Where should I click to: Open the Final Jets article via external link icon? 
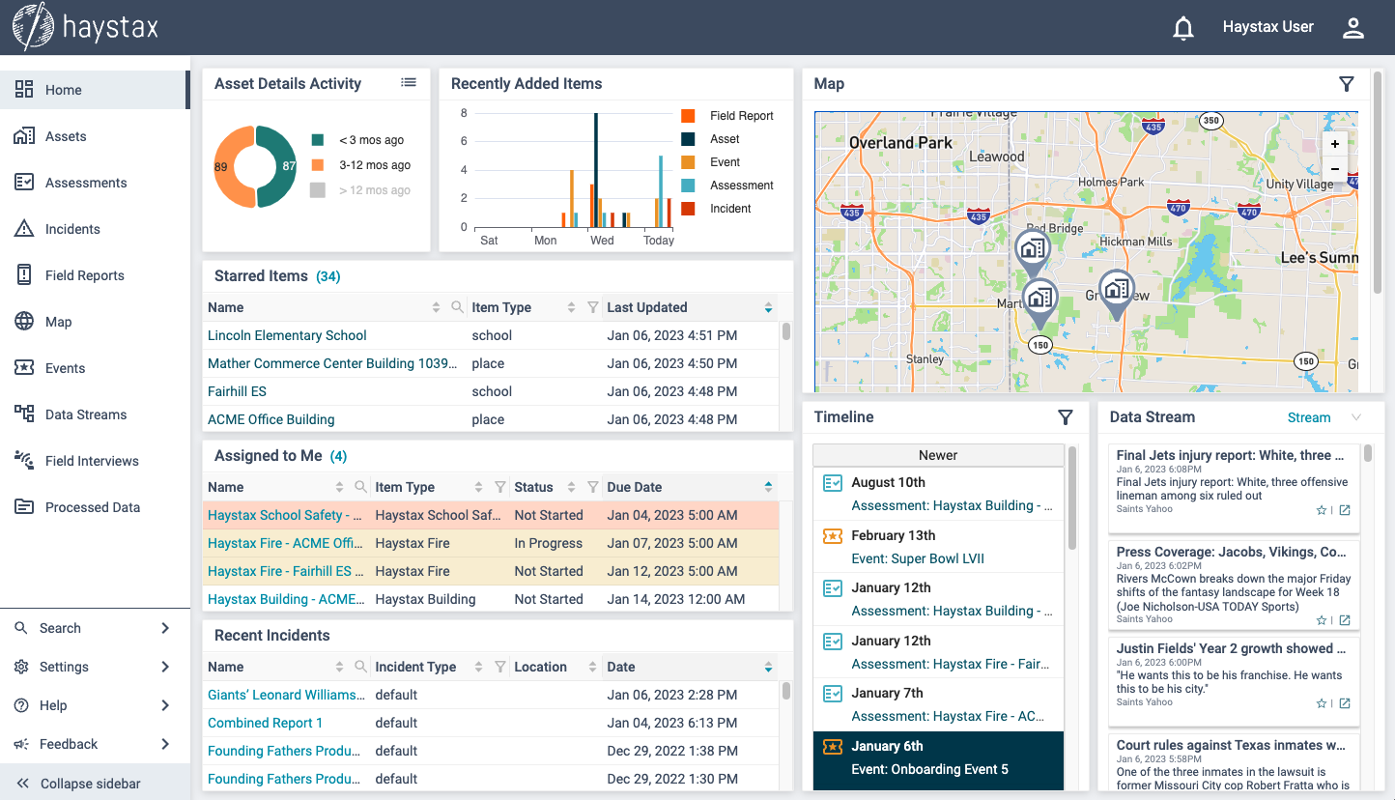1345,510
